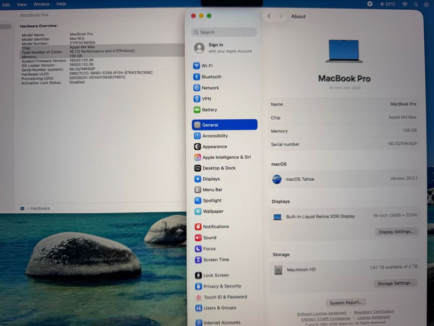Open the Lock Screen icon
This screenshot has height=326, width=434.
(x=198, y=275)
